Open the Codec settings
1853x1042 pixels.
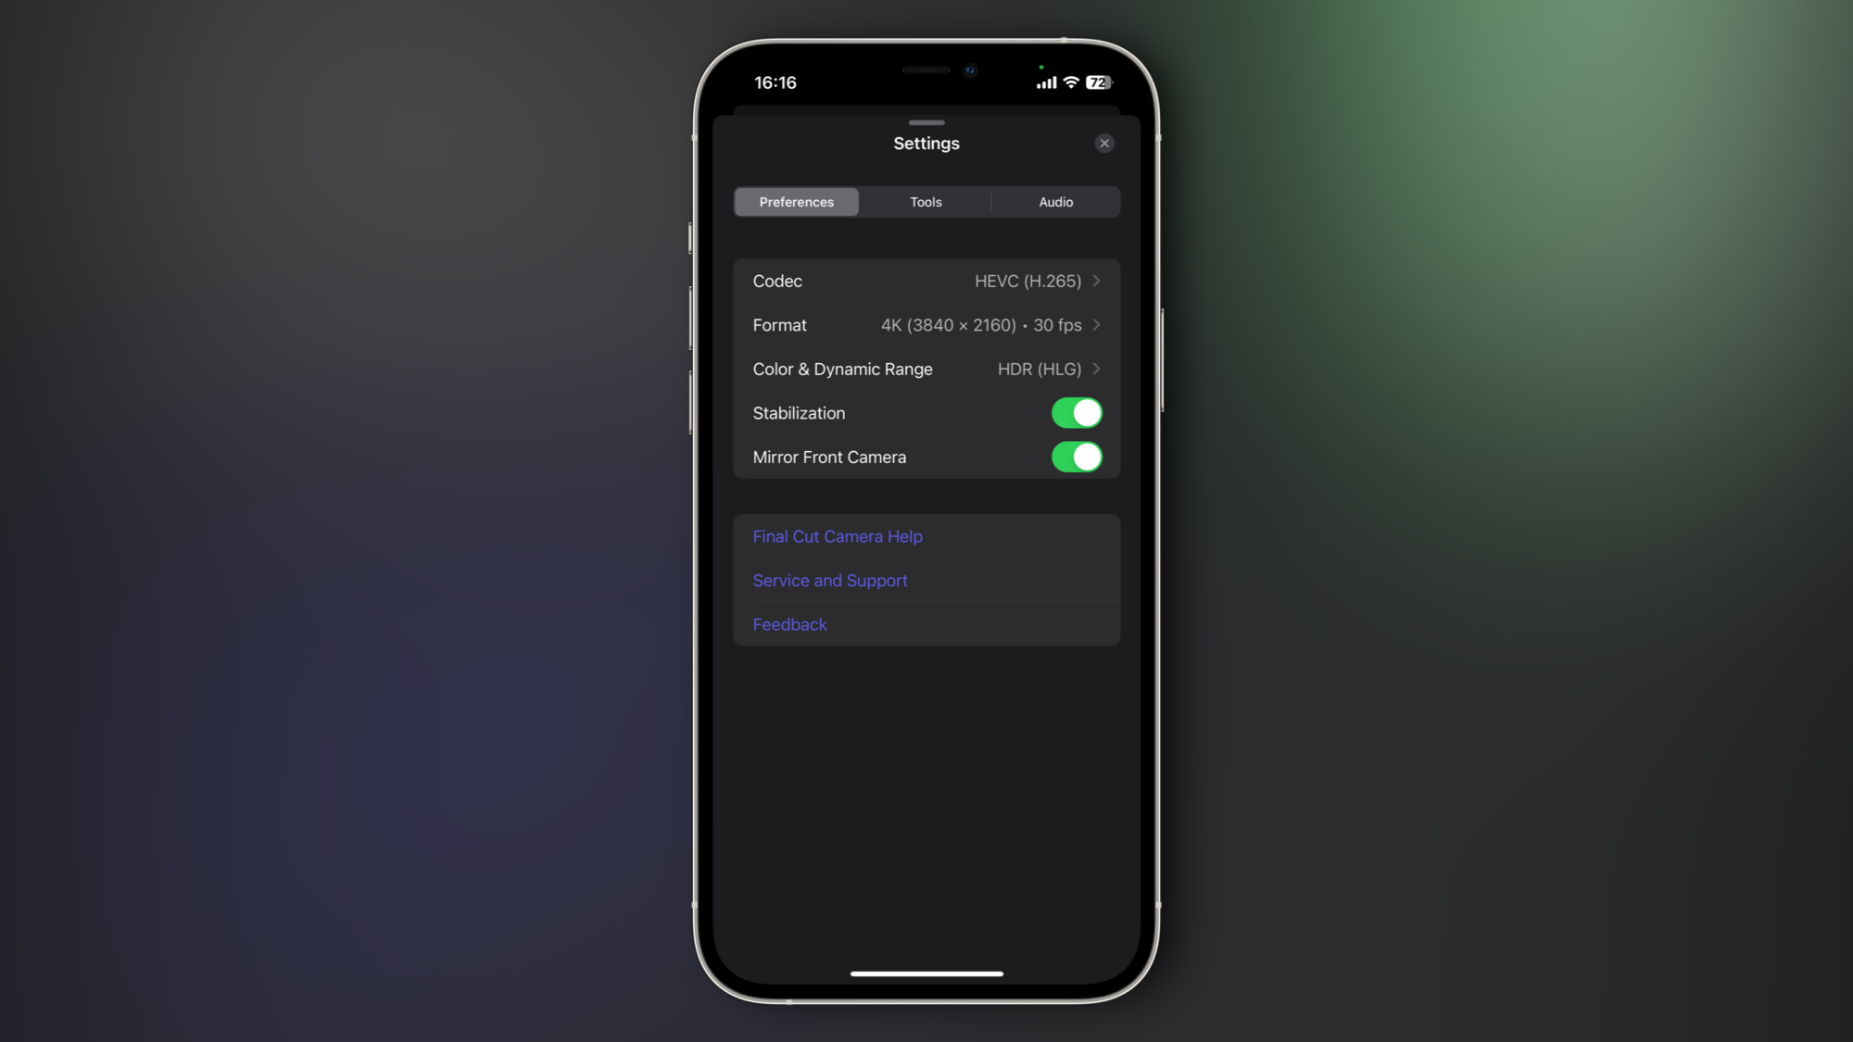(926, 280)
